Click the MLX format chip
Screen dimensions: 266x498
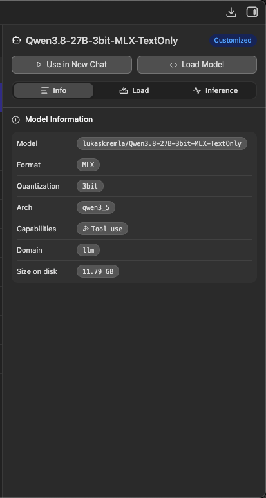pyautogui.click(x=88, y=165)
